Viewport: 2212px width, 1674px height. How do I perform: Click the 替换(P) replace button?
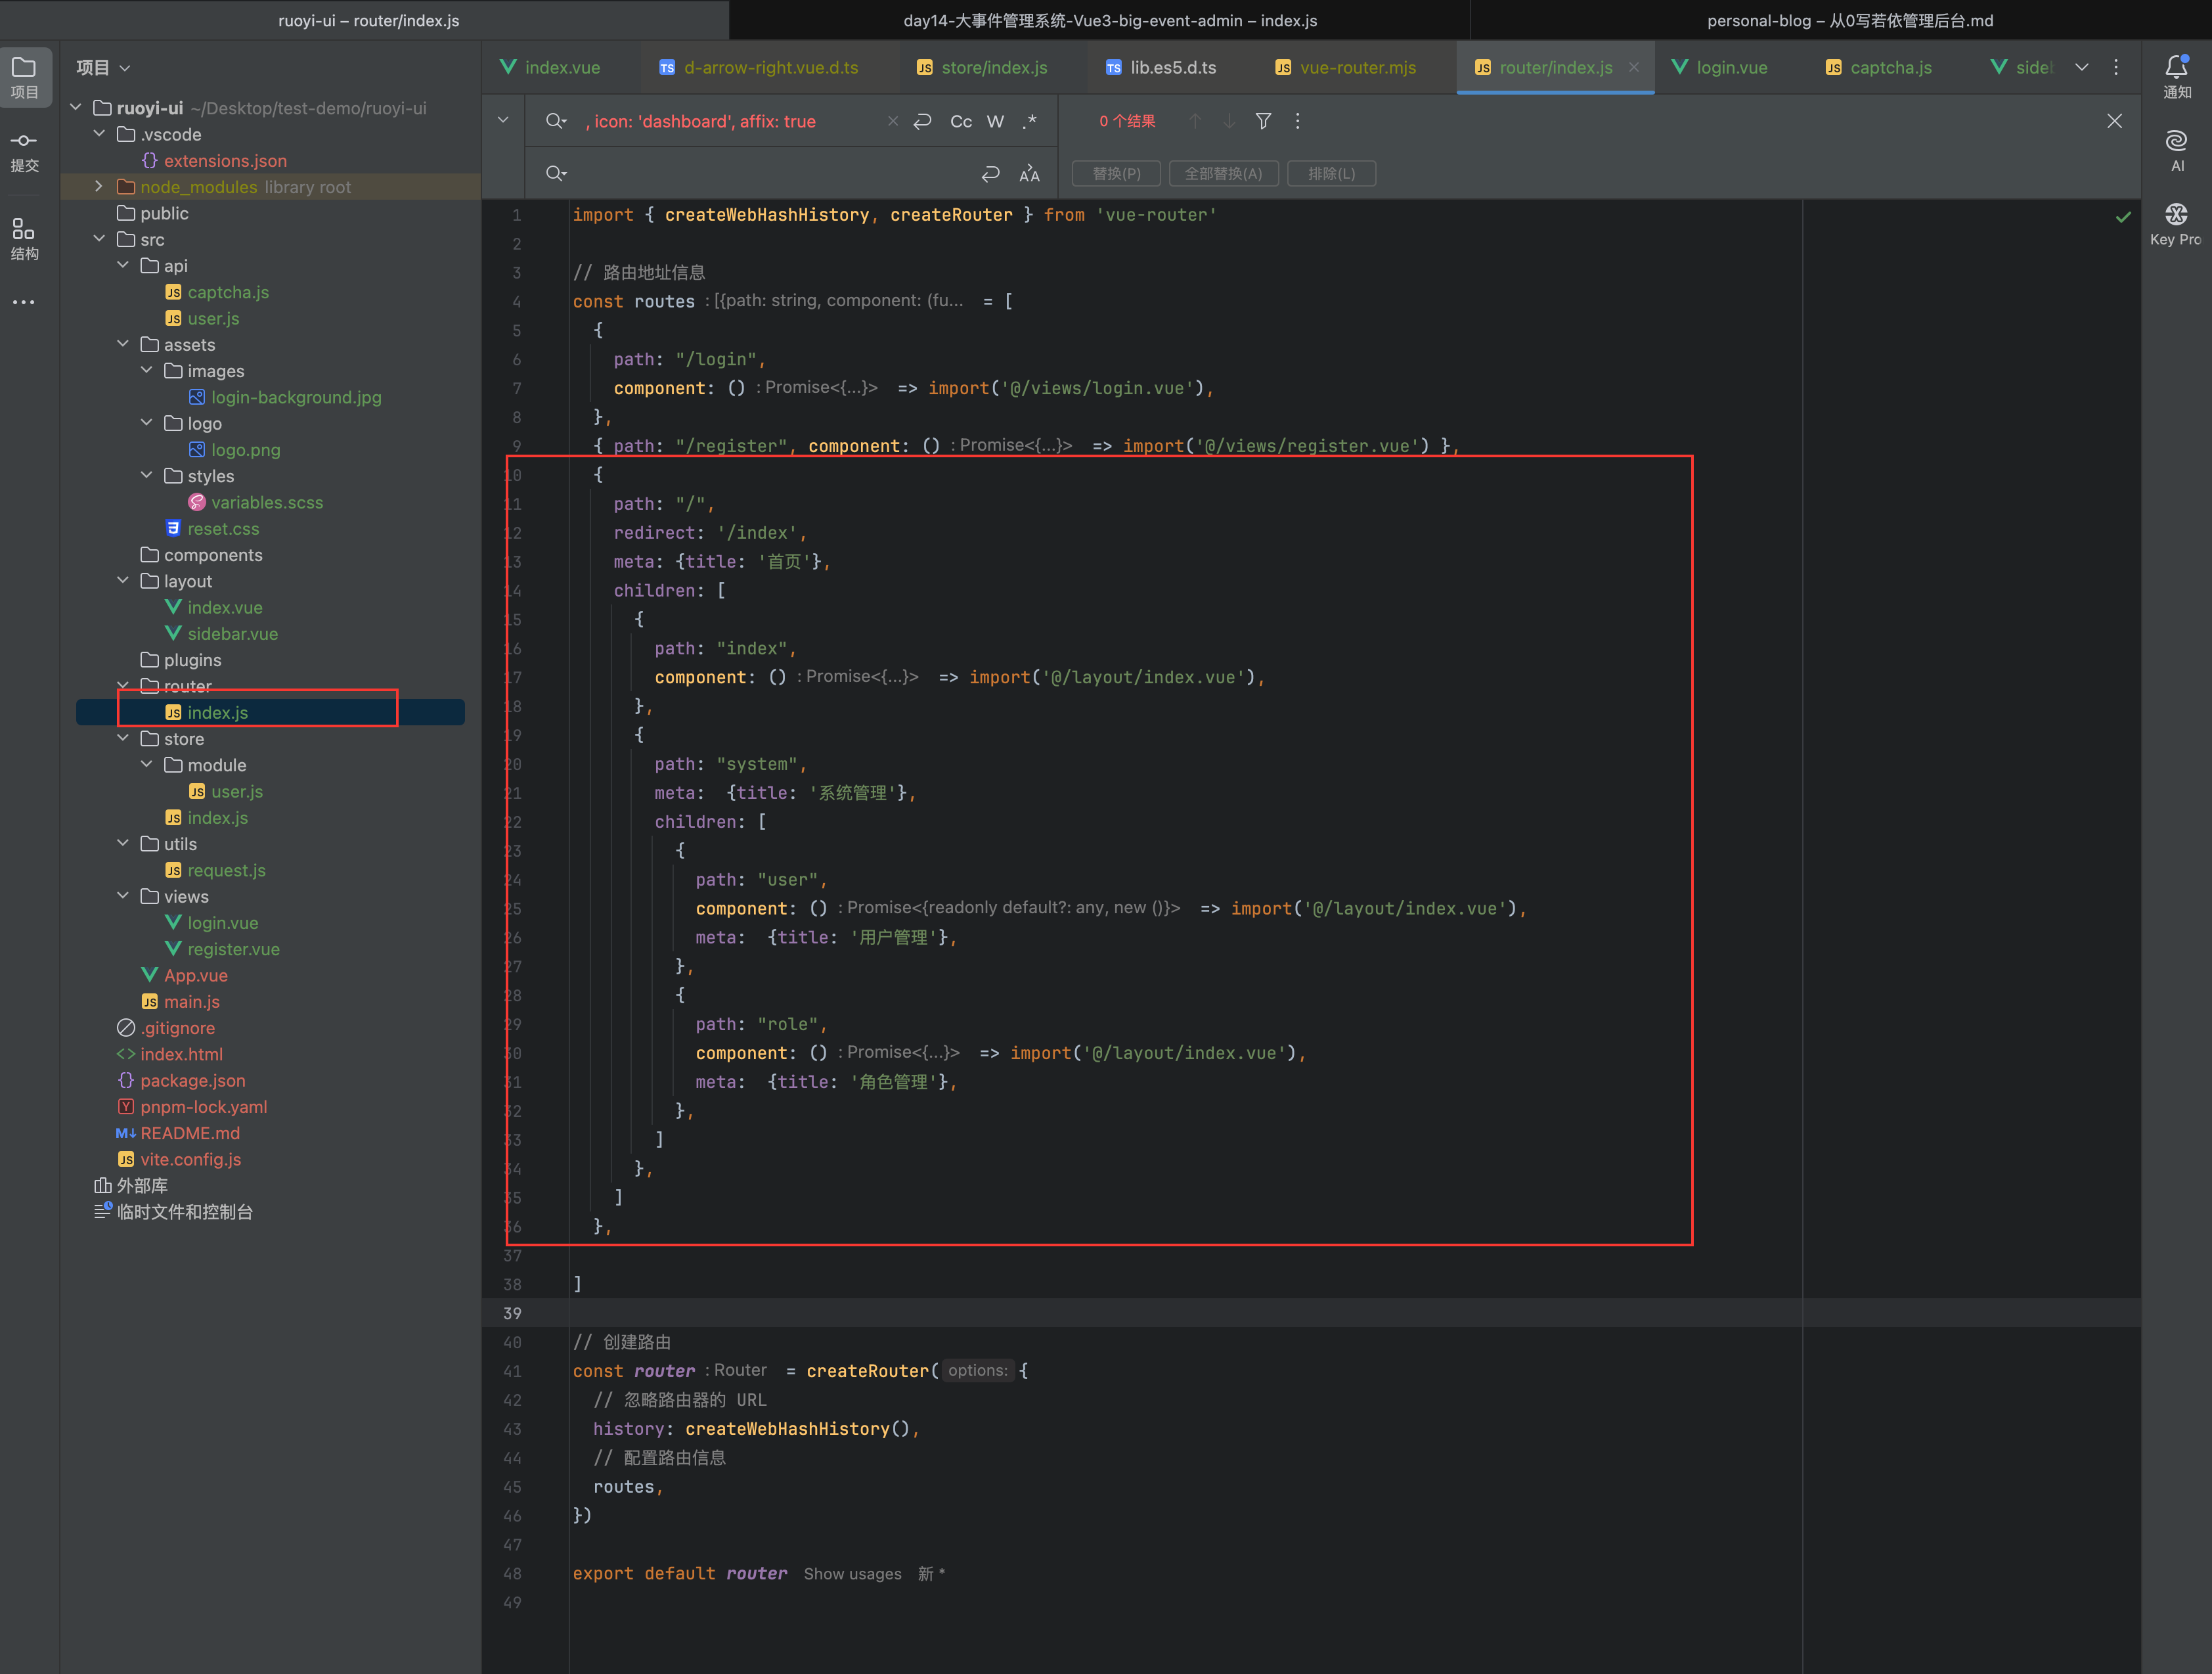(1116, 173)
